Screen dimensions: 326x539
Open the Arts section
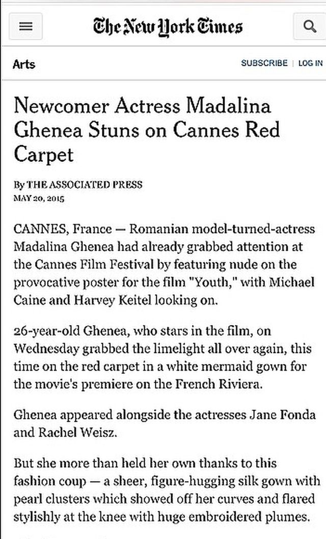(23, 64)
